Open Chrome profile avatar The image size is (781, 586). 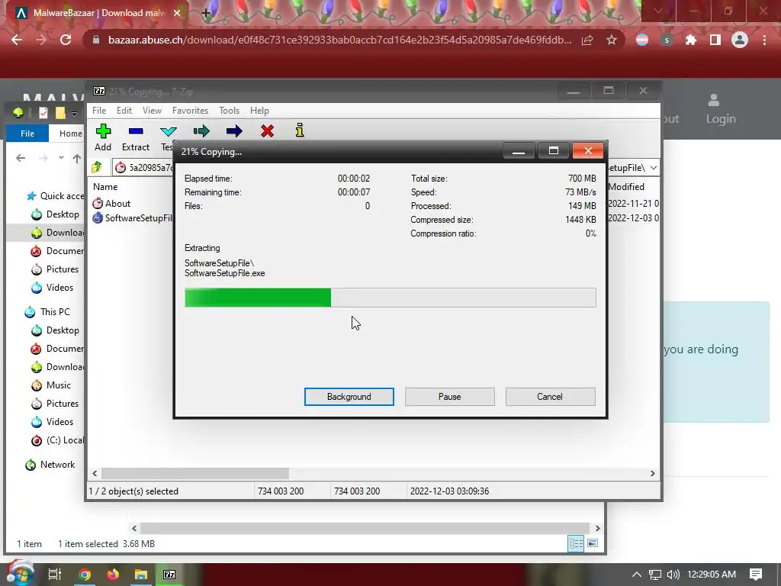[740, 40]
